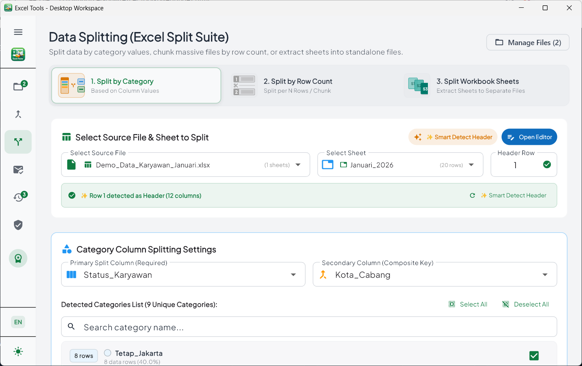Click the 'Row 1 detected as Header (12 columns)' message

[x=145, y=196]
